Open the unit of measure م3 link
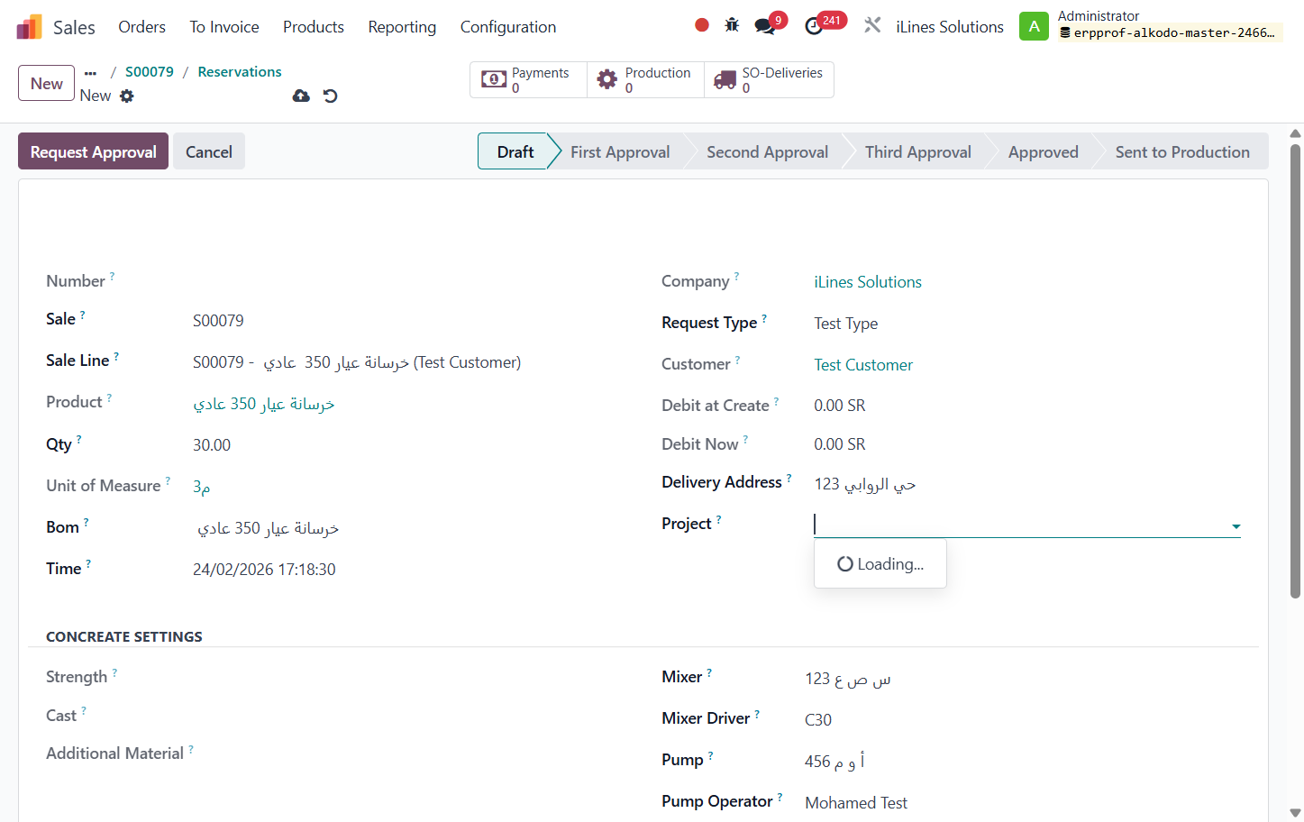The height and width of the screenshot is (822, 1304). 202,487
